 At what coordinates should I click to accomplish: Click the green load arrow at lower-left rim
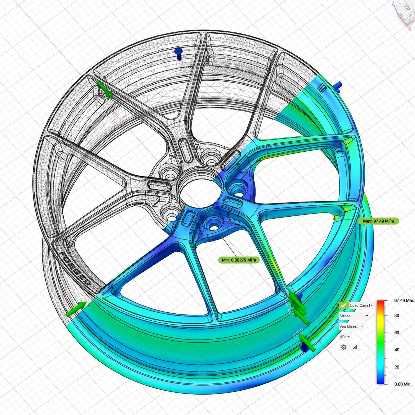tap(76, 309)
